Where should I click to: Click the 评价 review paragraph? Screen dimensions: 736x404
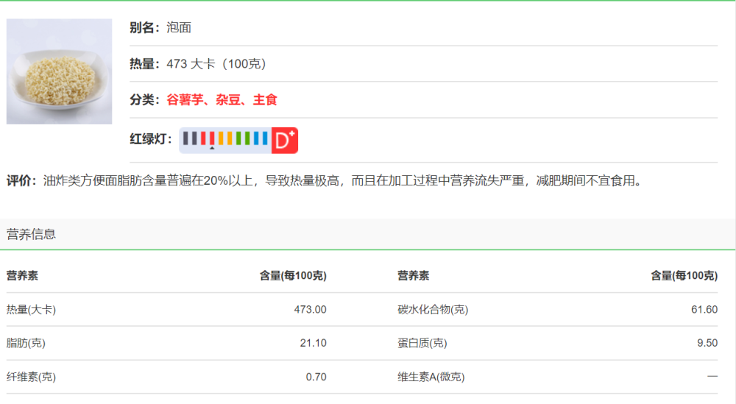click(x=325, y=180)
